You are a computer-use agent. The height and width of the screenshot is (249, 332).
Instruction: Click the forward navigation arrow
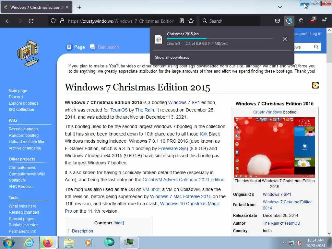pyautogui.click(x=19, y=21)
